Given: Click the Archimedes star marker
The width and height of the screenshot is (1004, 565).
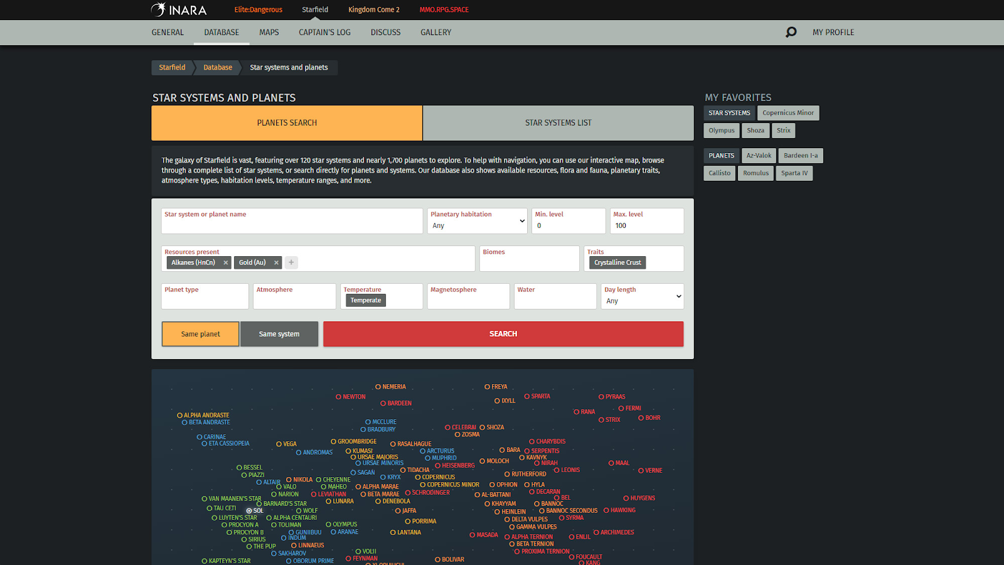Looking at the screenshot, I should 597,532.
